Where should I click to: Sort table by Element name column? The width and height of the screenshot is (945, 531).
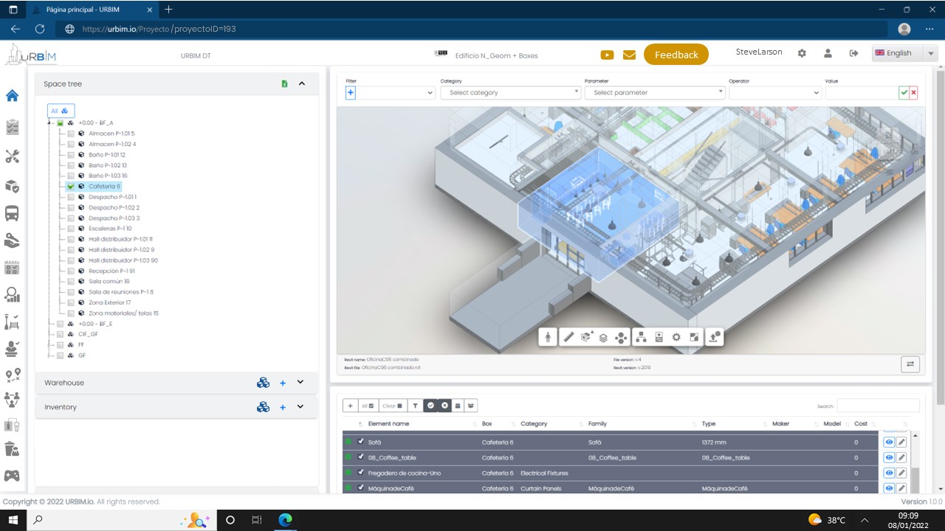pyautogui.click(x=388, y=424)
